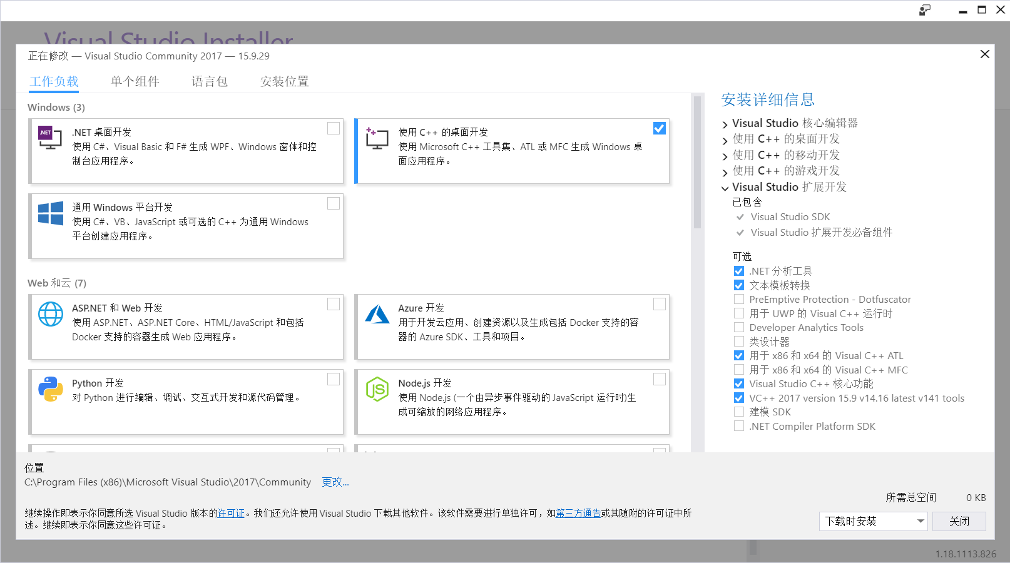Expand Visual Studio 核心编辑器 details
This screenshot has height=563, width=1010.
pos(725,124)
